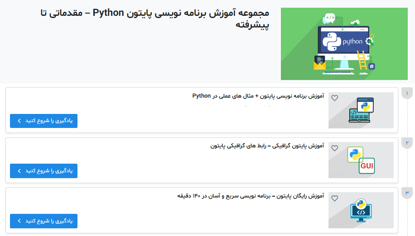Click the step number ۲ marker

click(x=407, y=143)
